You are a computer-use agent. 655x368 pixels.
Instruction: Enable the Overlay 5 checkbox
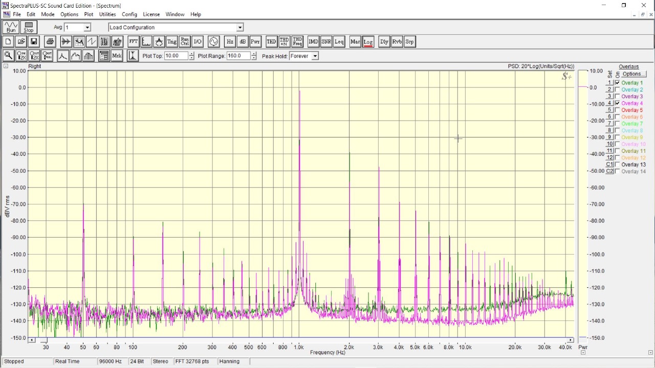point(618,110)
